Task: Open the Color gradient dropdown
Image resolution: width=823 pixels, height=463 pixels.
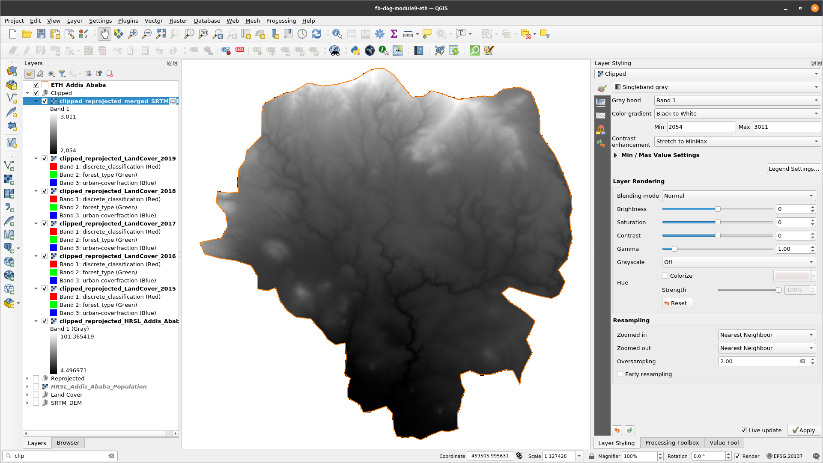Action: (734, 113)
